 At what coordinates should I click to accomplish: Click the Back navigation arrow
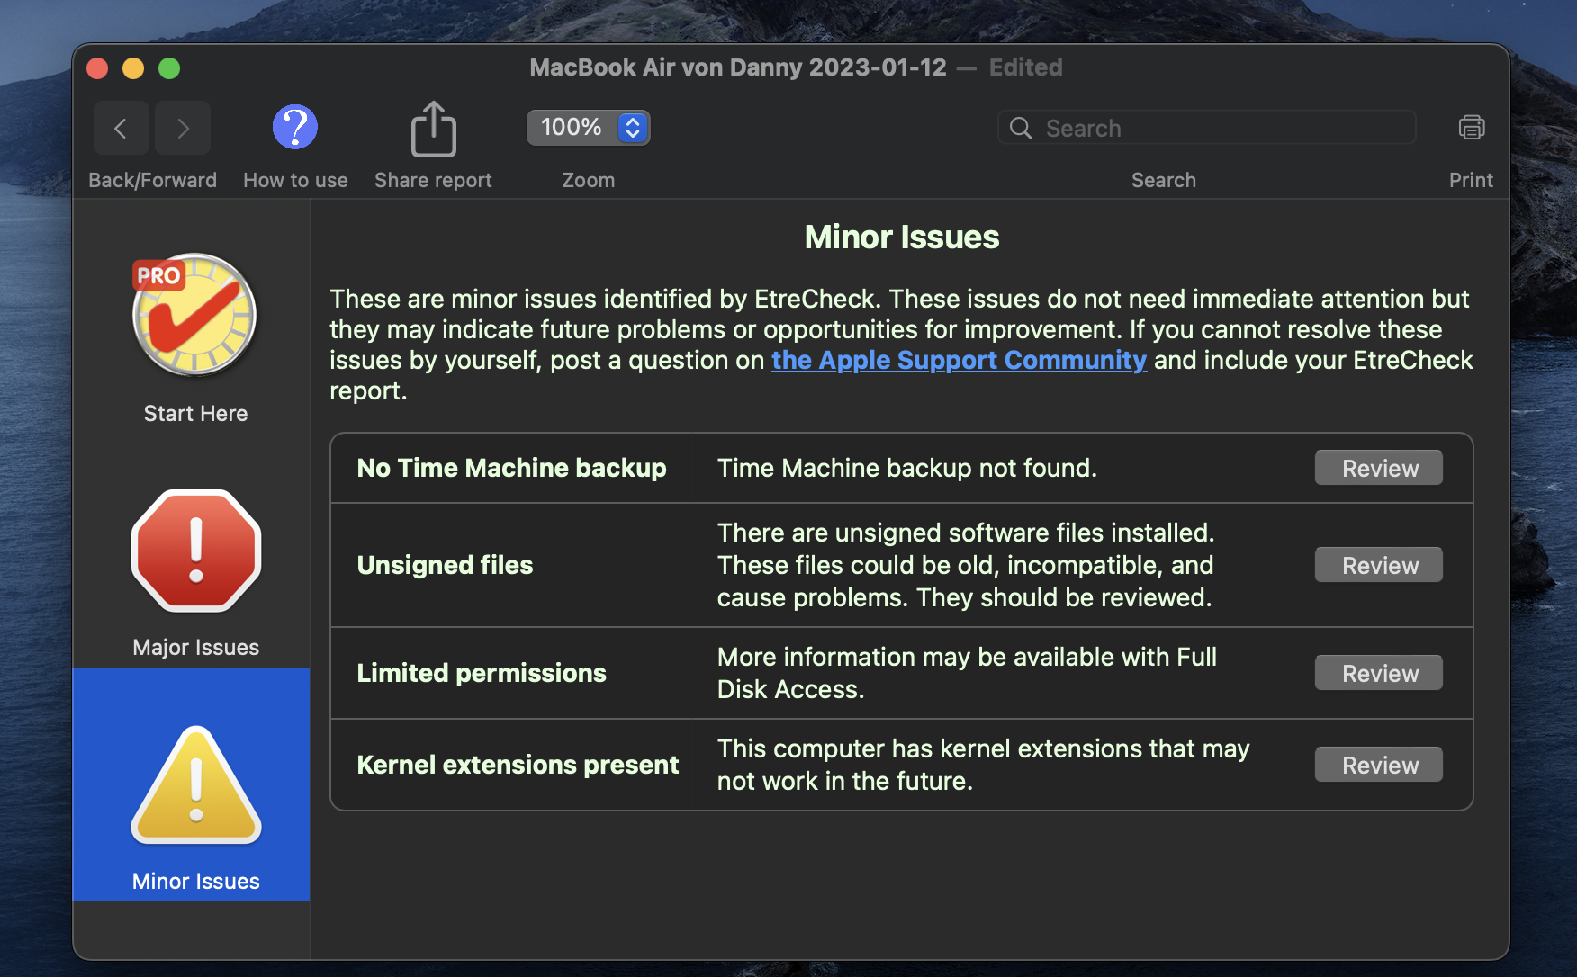pyautogui.click(x=120, y=129)
